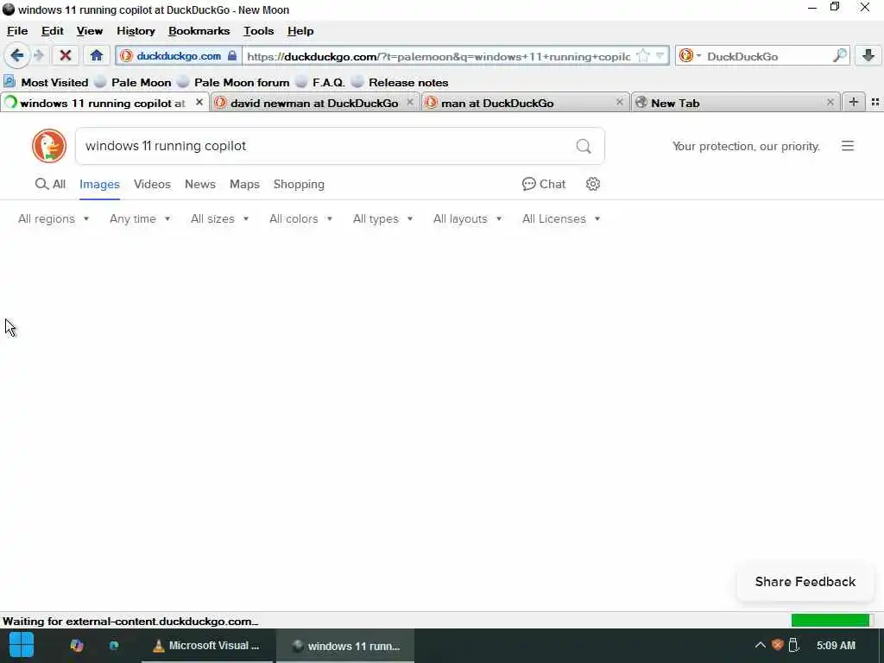The height and width of the screenshot is (663, 884).
Task: Switch to News results
Action: pos(200,185)
